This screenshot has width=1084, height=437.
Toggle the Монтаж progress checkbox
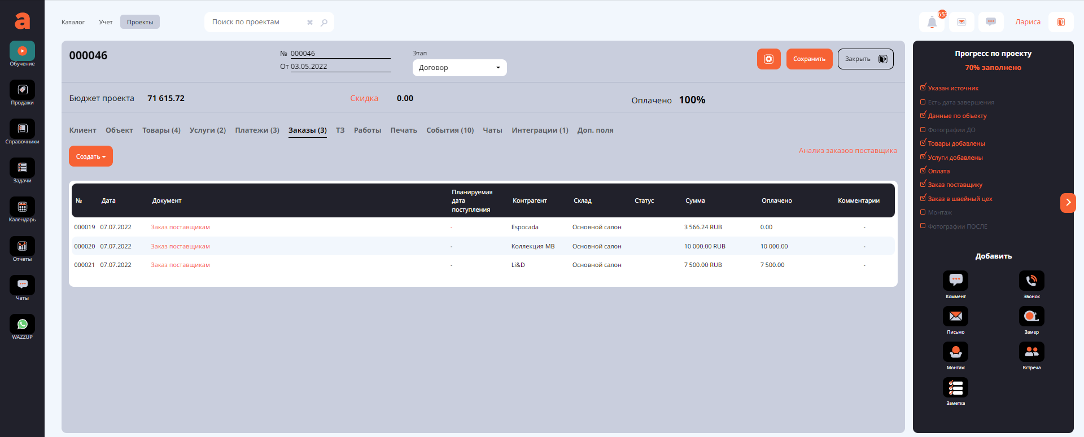coord(923,212)
